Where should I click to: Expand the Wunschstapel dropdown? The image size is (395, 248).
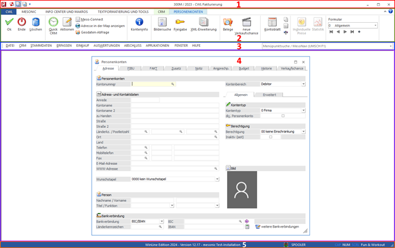point(217,179)
